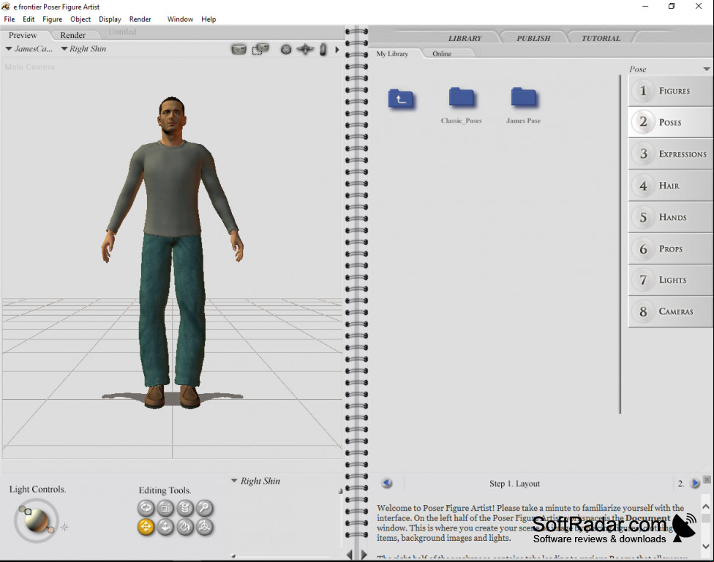
Task: Go to previous tutorial step arrow
Action: click(387, 483)
